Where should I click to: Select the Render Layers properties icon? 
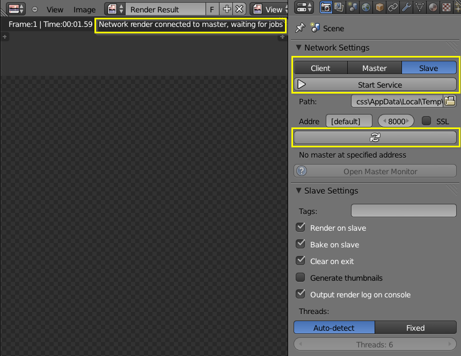click(x=339, y=8)
